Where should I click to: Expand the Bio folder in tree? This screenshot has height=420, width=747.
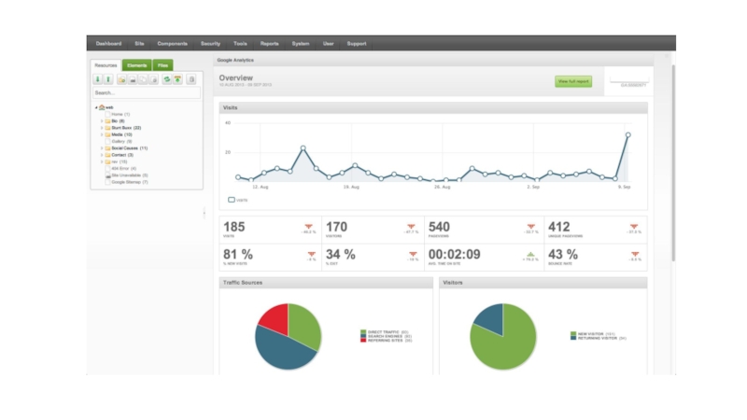[101, 121]
